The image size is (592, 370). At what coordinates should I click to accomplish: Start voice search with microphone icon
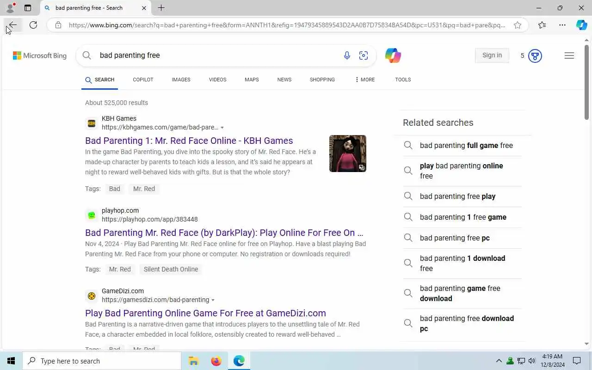[x=347, y=55]
